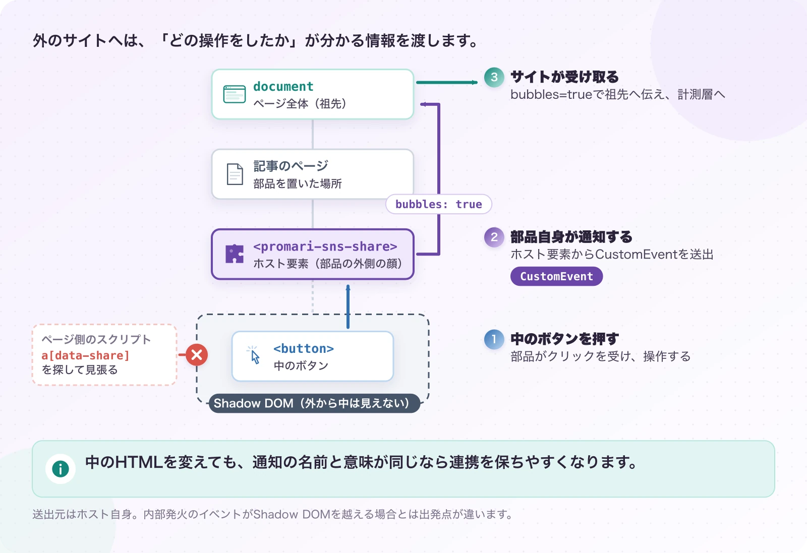807x553 pixels.
Task: Click the text ホスト要素（部品の外側の顔）
Action: (328, 264)
